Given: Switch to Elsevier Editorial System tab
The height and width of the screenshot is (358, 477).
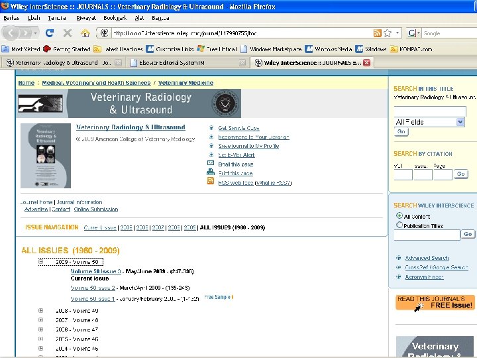Looking at the screenshot, I should pyautogui.click(x=188, y=63).
